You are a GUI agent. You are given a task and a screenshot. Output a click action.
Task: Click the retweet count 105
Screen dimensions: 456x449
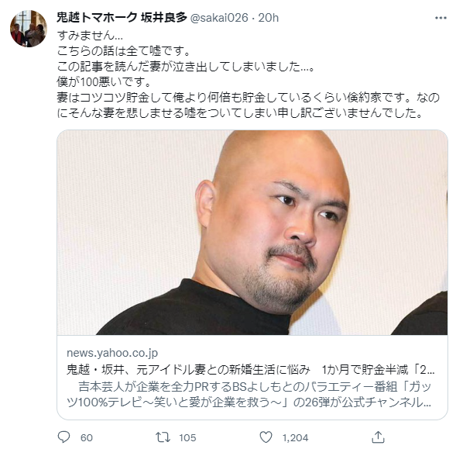187,437
